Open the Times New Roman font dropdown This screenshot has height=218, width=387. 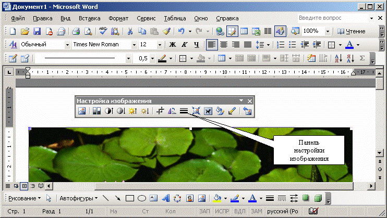133,45
